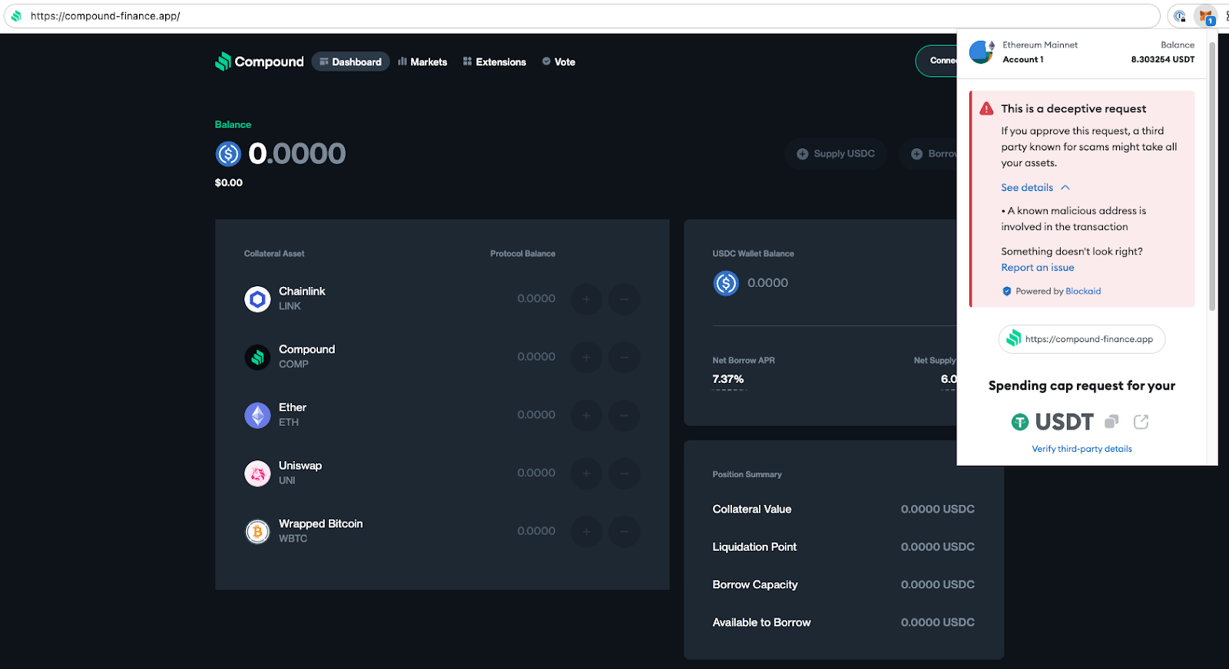The height and width of the screenshot is (669, 1229).
Task: Click the Account 1 avatar in wallet popup
Action: 982,52
